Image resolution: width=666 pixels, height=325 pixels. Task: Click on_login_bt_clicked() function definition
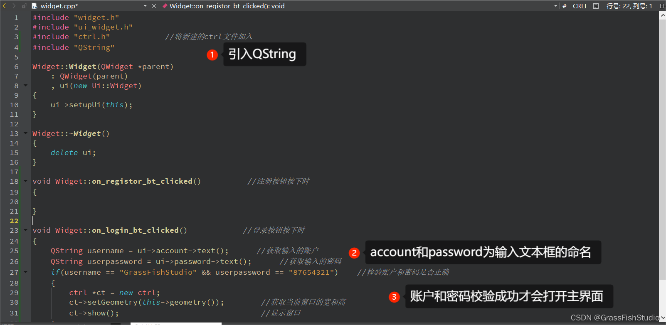(110, 230)
